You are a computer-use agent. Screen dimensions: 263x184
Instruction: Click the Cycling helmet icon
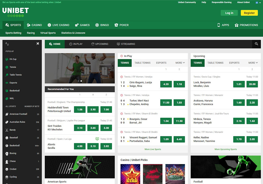7,177
